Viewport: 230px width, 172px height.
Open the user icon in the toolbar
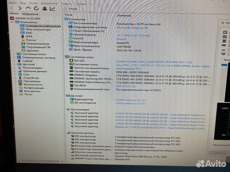coord(44,9)
